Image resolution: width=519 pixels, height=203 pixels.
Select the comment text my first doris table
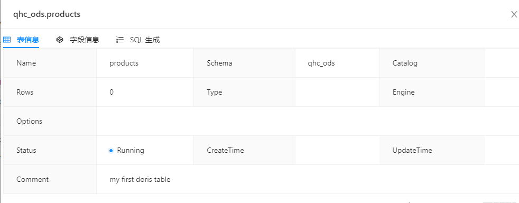pos(140,180)
